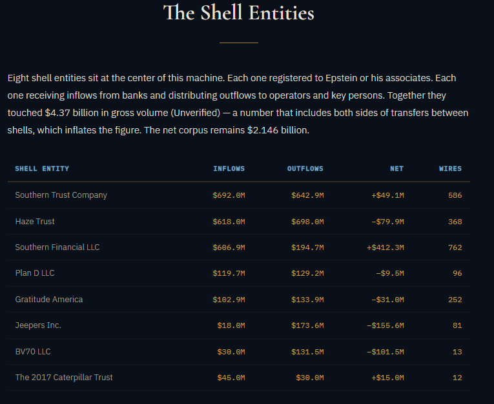Sort by the Outflows column header

305,169
